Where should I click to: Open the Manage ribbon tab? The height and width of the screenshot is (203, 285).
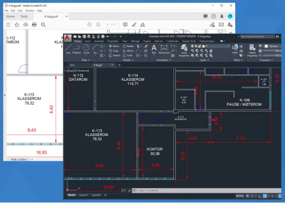[135, 41]
